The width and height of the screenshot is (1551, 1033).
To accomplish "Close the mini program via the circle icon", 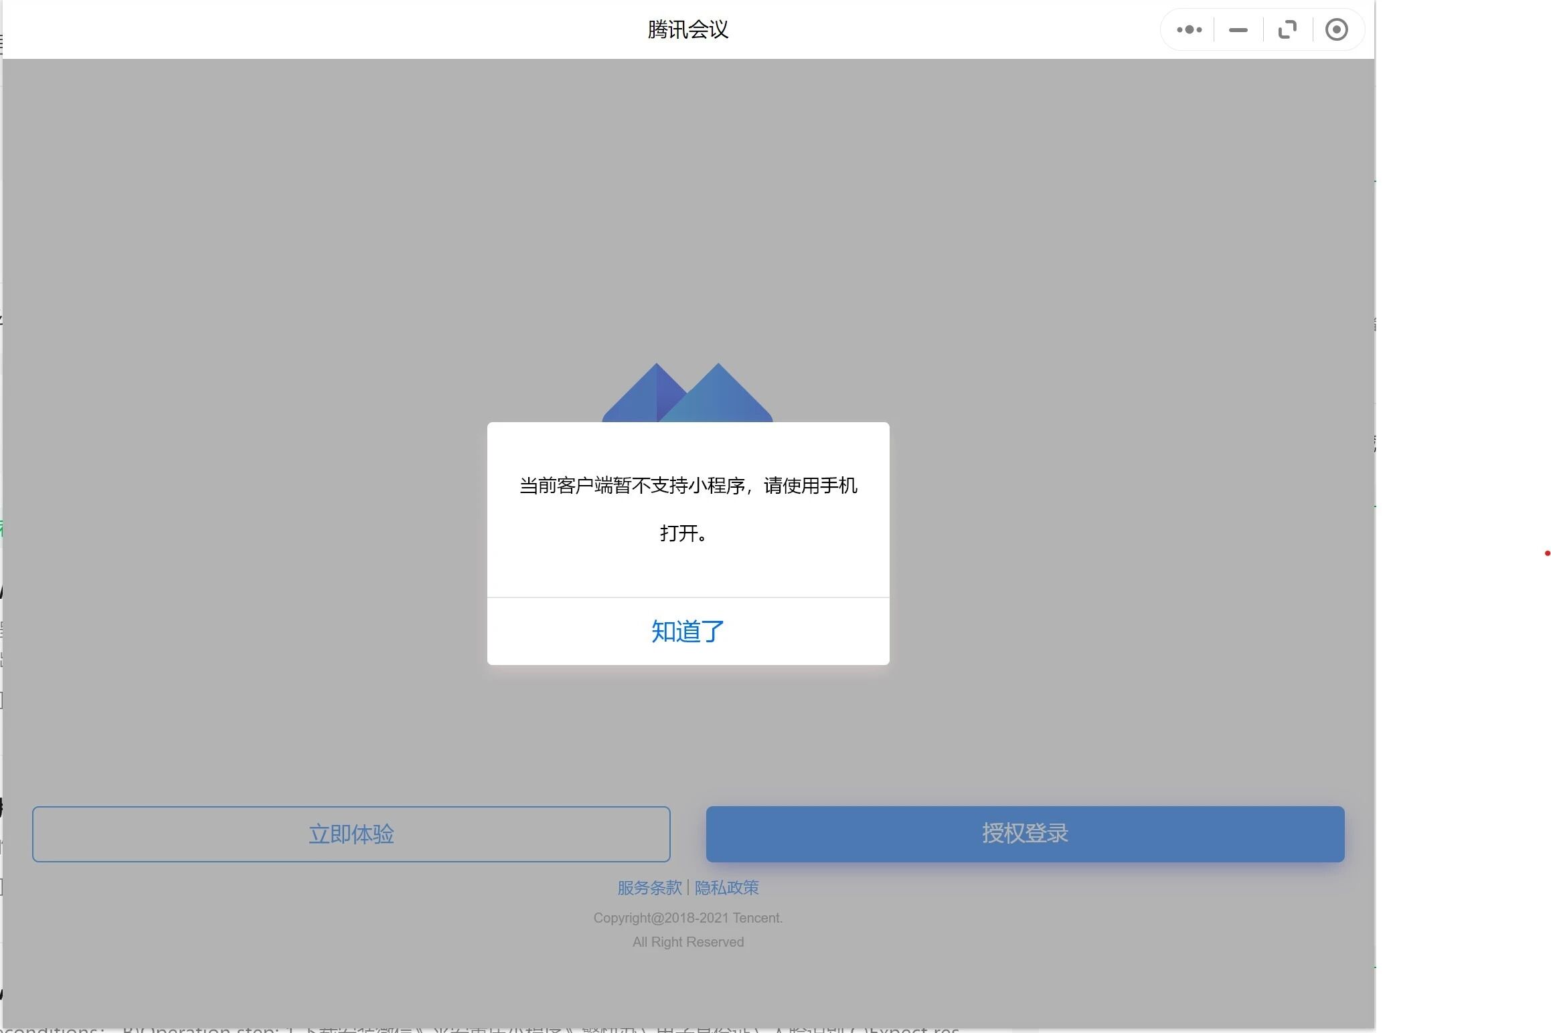I will pyautogui.click(x=1336, y=29).
